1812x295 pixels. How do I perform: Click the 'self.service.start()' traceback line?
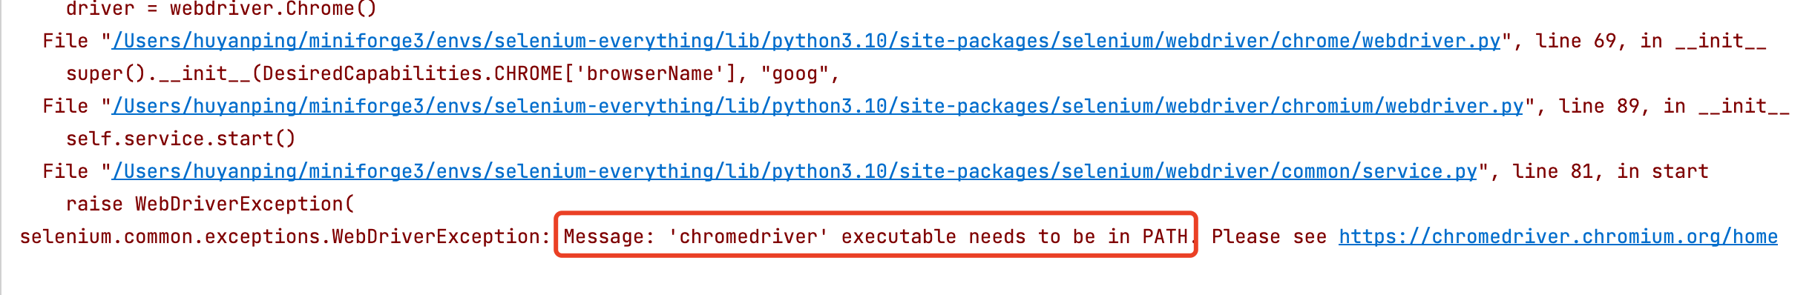click(181, 139)
